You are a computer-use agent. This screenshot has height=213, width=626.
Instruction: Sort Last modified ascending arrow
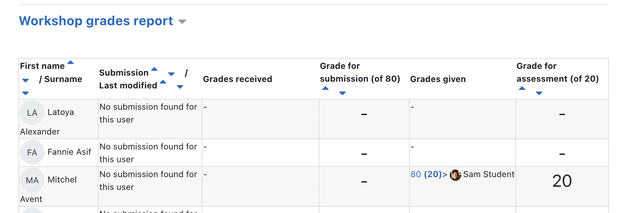click(x=163, y=82)
